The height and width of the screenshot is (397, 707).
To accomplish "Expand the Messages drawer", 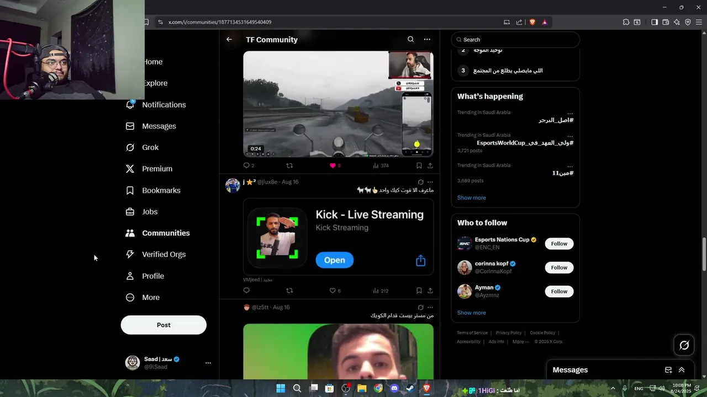I will click(682, 370).
